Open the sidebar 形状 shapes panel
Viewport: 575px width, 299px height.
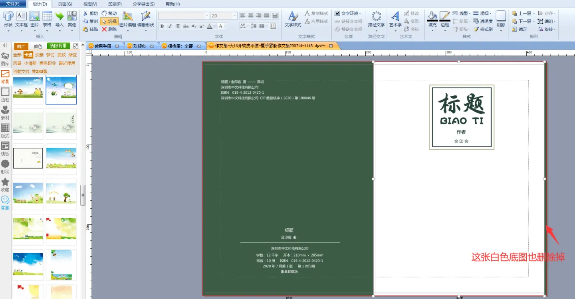pyautogui.click(x=5, y=166)
